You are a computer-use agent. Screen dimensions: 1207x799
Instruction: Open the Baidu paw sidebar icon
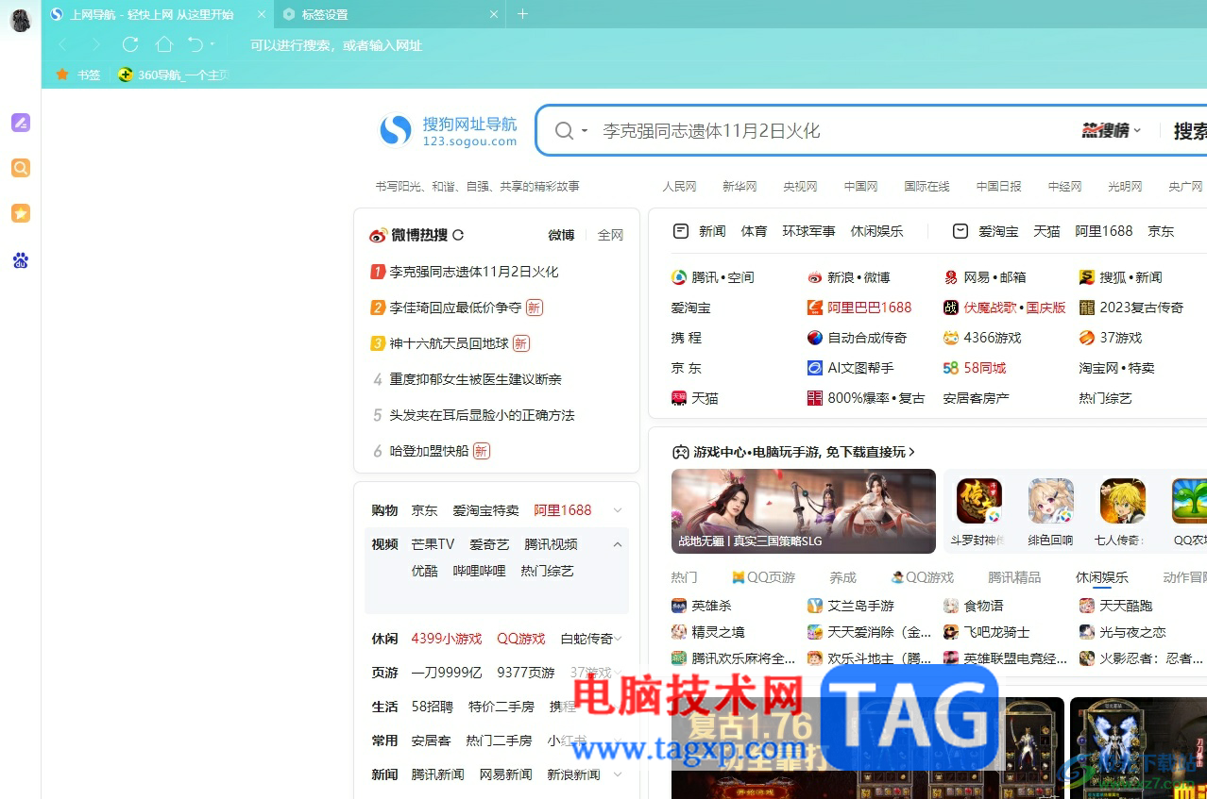(x=21, y=260)
